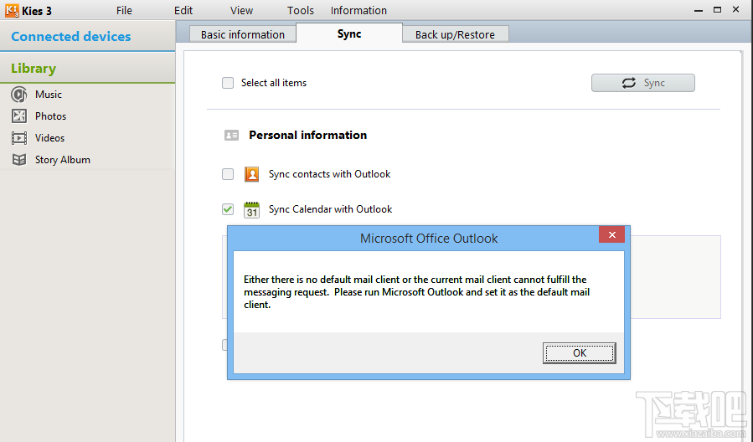Click the Select all items label
Viewport: 753px width, 442px height.
coord(274,83)
